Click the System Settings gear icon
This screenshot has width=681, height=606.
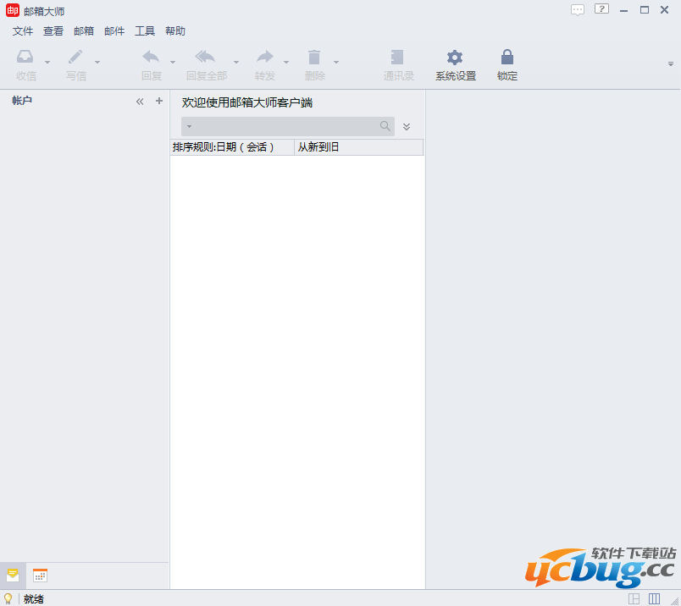point(455,58)
